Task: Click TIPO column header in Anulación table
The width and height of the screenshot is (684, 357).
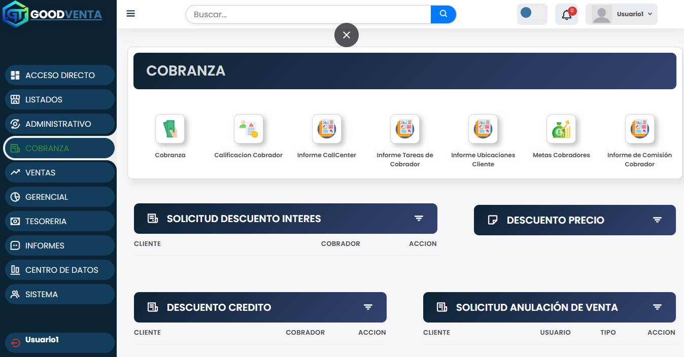Action: (x=608, y=333)
